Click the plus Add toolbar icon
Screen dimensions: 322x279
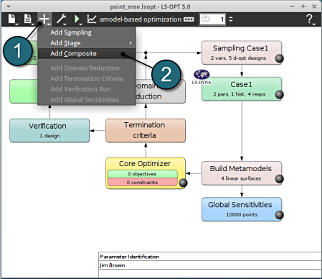[x=44, y=19]
